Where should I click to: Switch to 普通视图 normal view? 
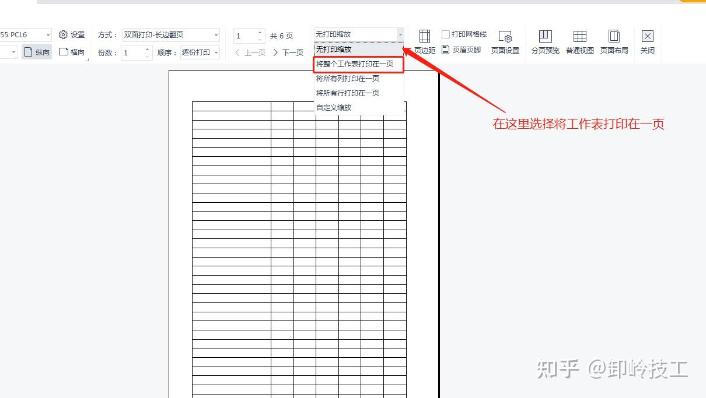coord(579,41)
